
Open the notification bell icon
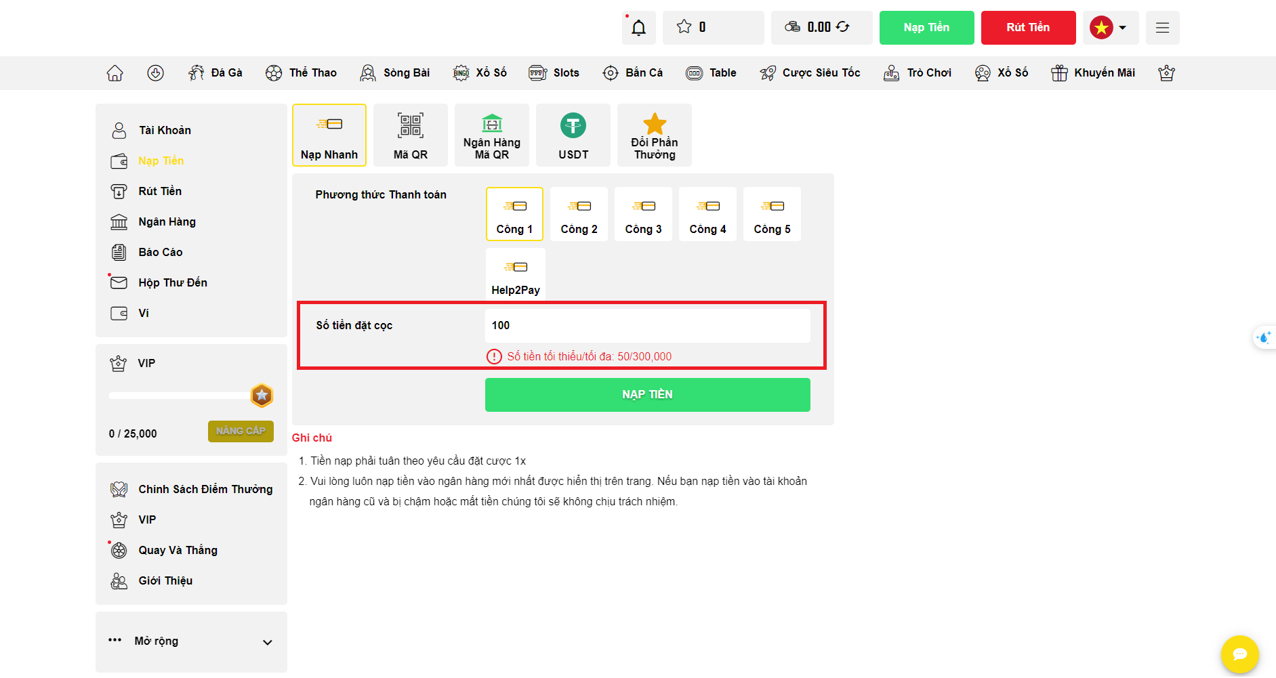(x=638, y=27)
